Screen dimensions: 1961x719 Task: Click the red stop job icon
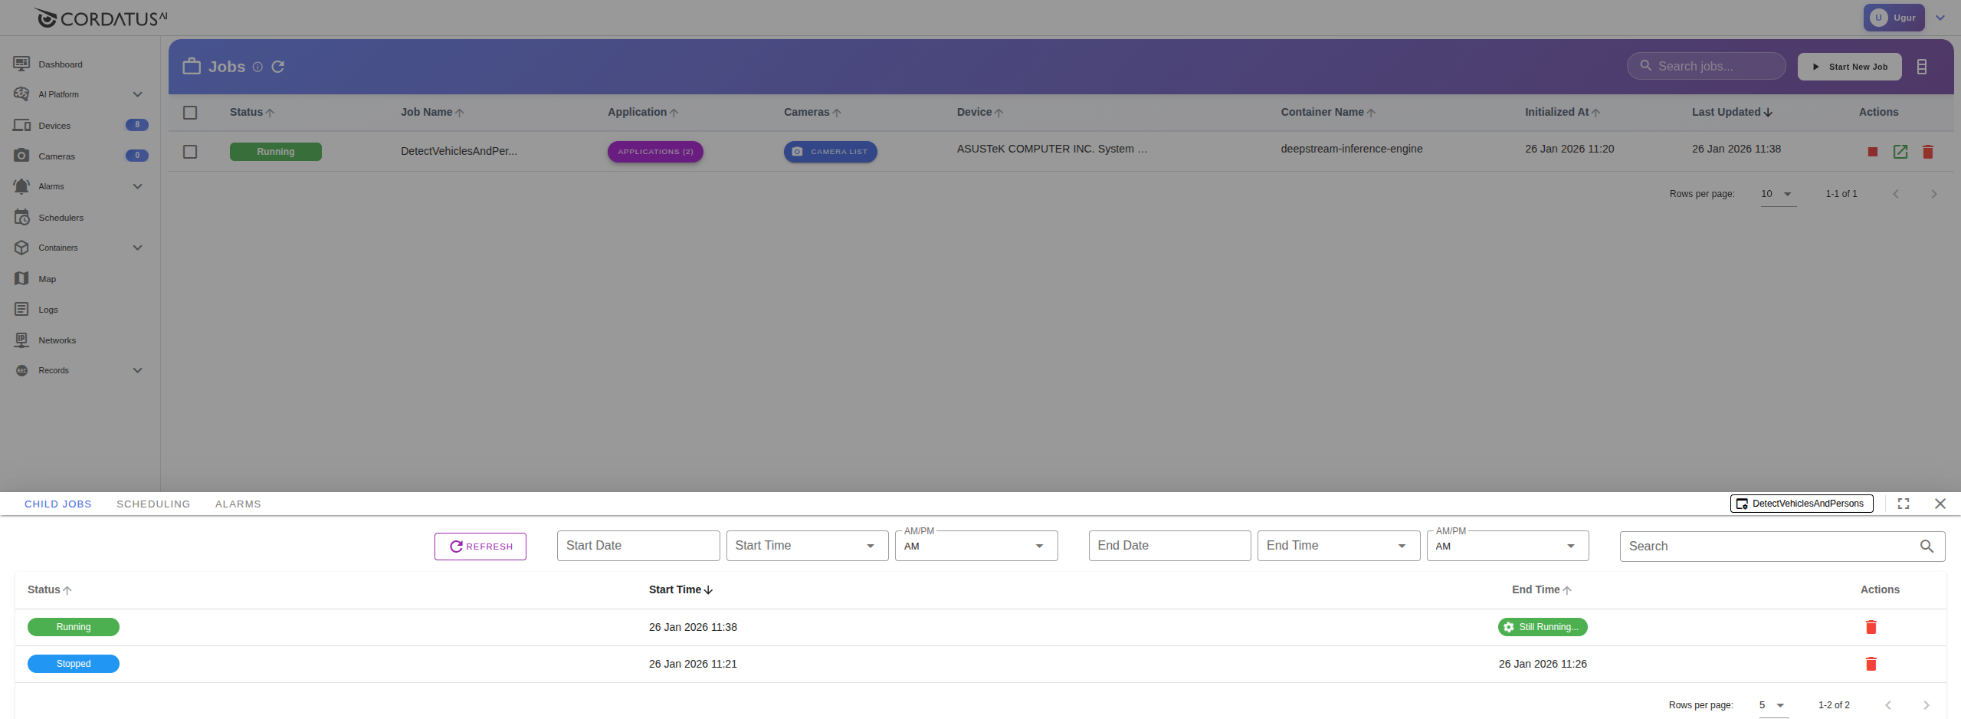[x=1872, y=152]
